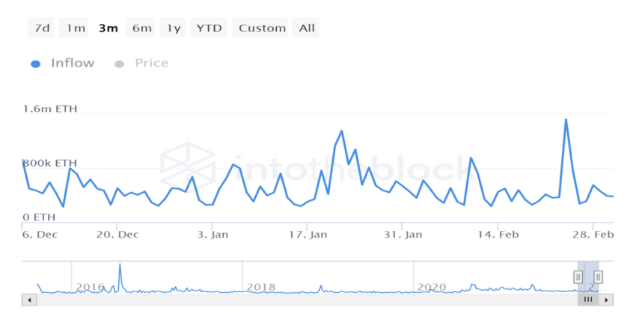Switch to the 3m range
The height and width of the screenshot is (331, 636).
pos(108,28)
